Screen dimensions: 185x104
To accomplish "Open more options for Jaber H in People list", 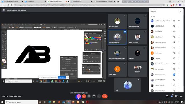I will pyautogui.click(x=179, y=58).
